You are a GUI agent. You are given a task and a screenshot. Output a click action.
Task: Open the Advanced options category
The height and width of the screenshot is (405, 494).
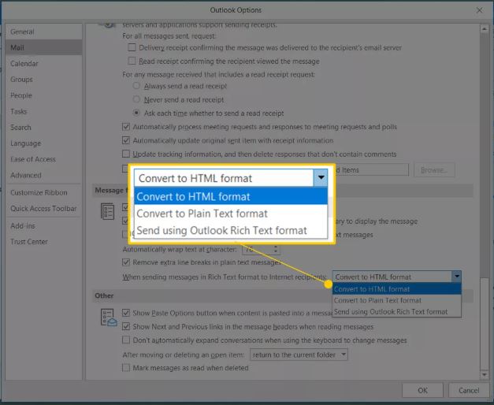click(43, 175)
